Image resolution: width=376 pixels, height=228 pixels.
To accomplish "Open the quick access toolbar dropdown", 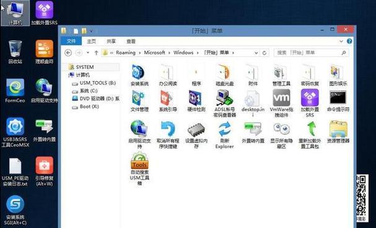I will pos(91,31).
